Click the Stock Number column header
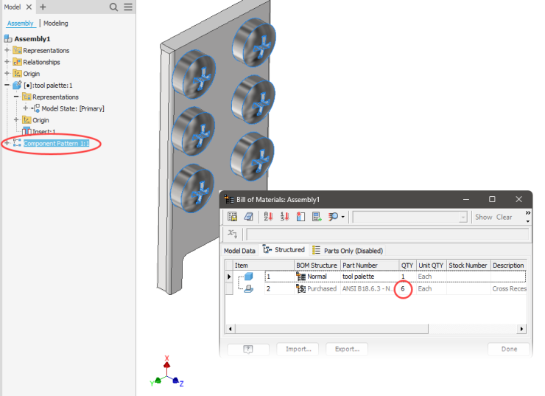The width and height of the screenshot is (545, 396). point(468,265)
